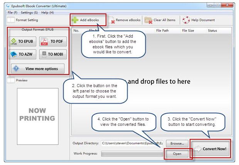This screenshot has width=239, height=165.
Task: Click the 'Output Format: EPUB' label
Action: pyautogui.click(x=37, y=30)
